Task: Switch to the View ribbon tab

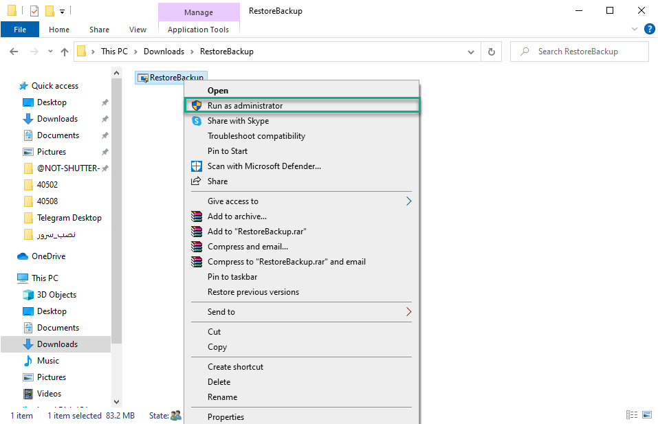Action: (x=138, y=30)
